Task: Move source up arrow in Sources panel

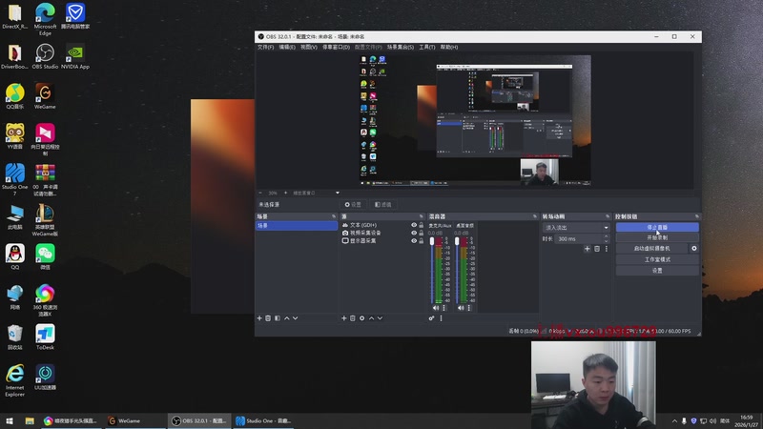Action: (x=371, y=318)
